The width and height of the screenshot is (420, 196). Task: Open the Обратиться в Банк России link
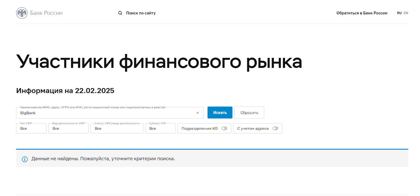click(362, 13)
